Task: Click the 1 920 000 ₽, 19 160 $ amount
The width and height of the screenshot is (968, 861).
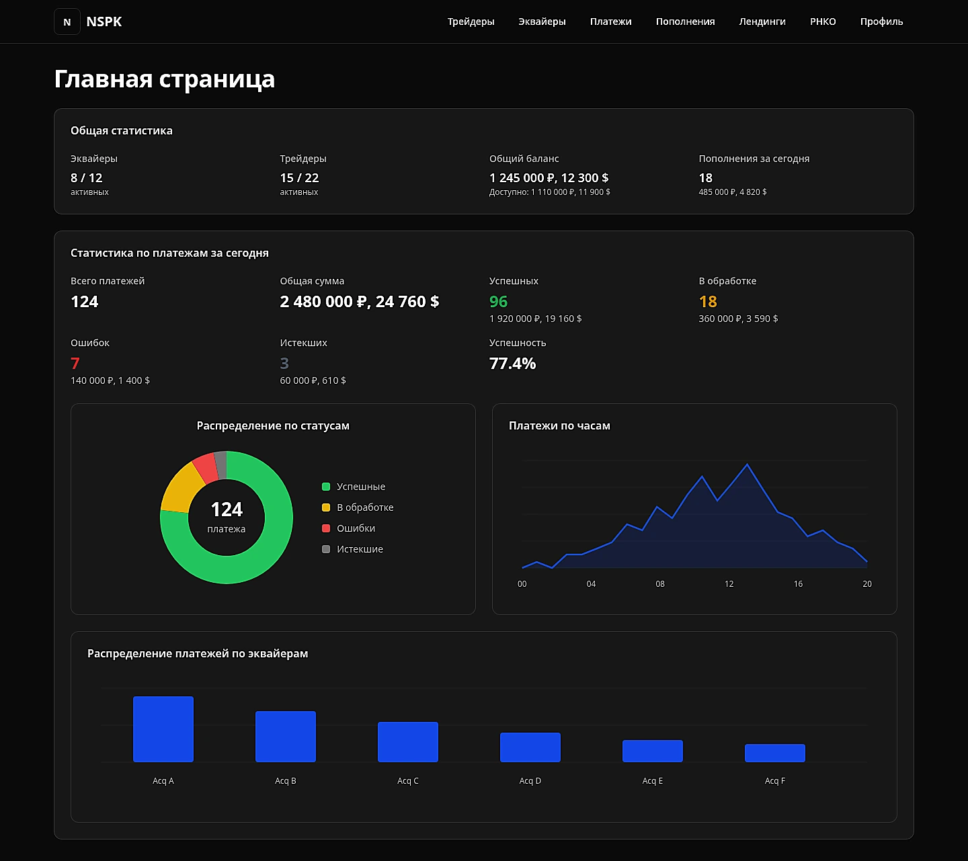Action: 535,319
